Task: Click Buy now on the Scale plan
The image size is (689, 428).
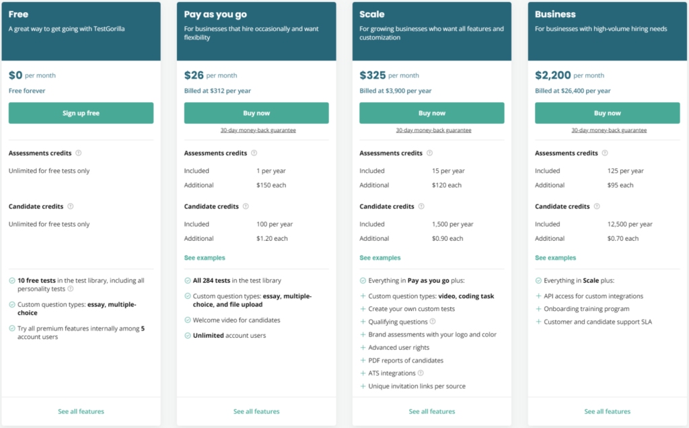Action: (431, 112)
